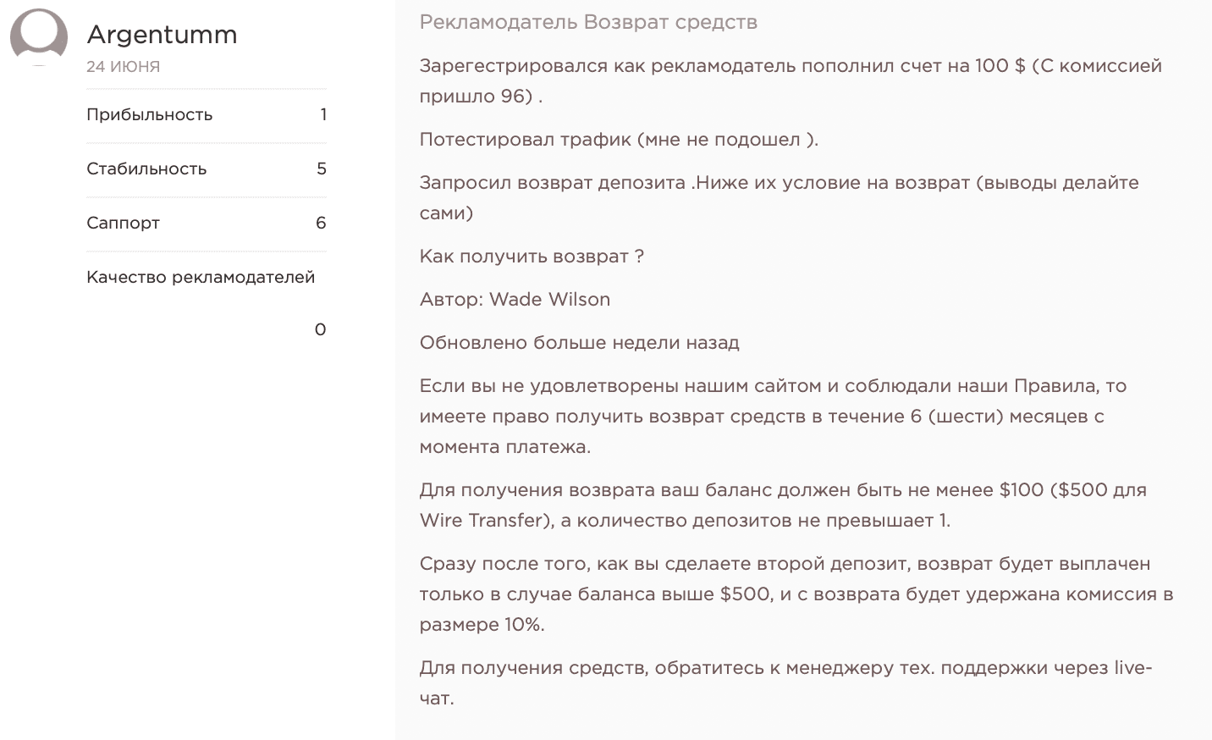Screen dimensions: 1212x740
Task: Click the 'Потестировал трафик' sentence
Action: pos(619,140)
